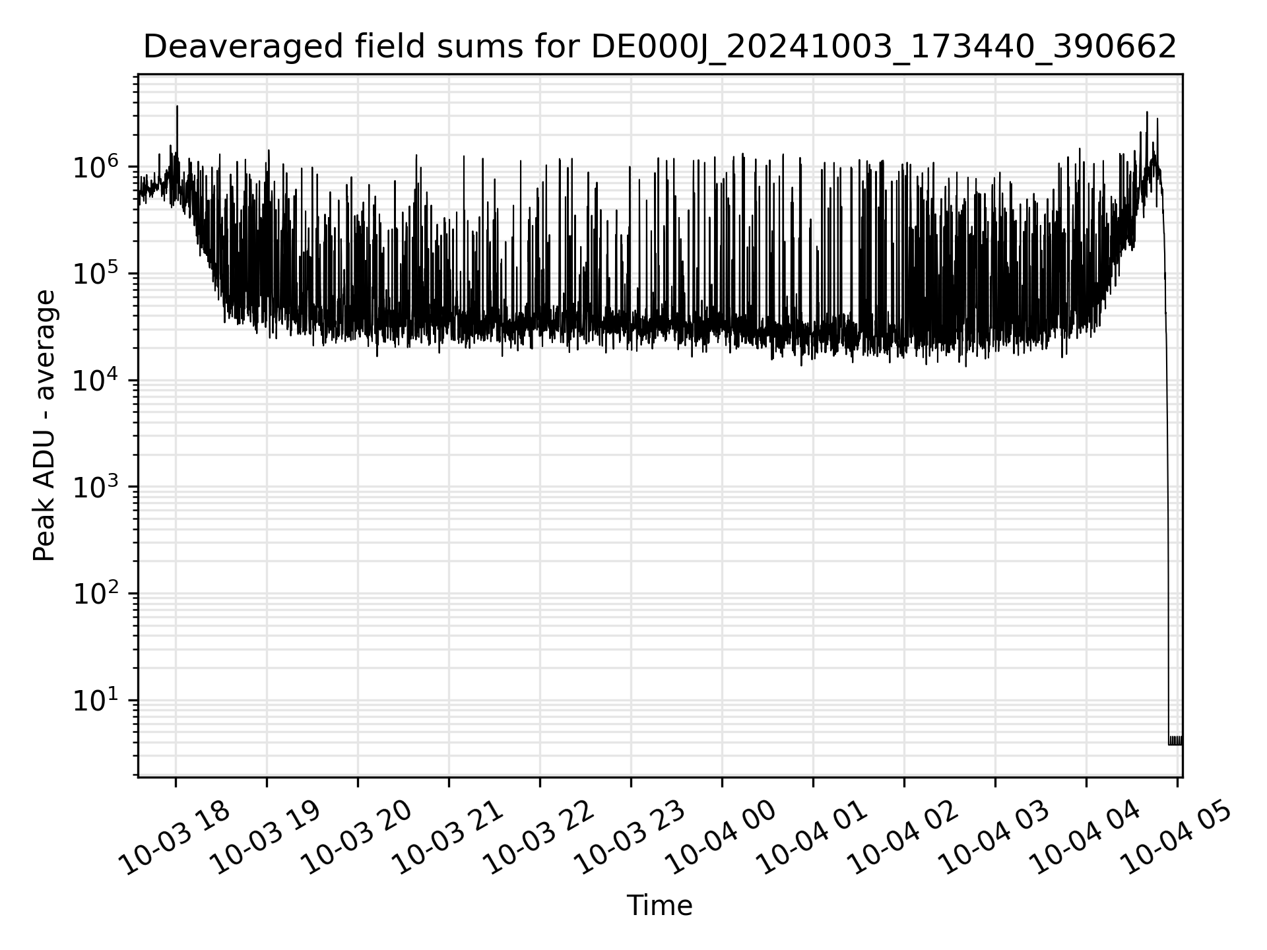Image resolution: width=1267 pixels, height=950 pixels.
Task: Click the y tick label 10^6
Action: click(96, 166)
